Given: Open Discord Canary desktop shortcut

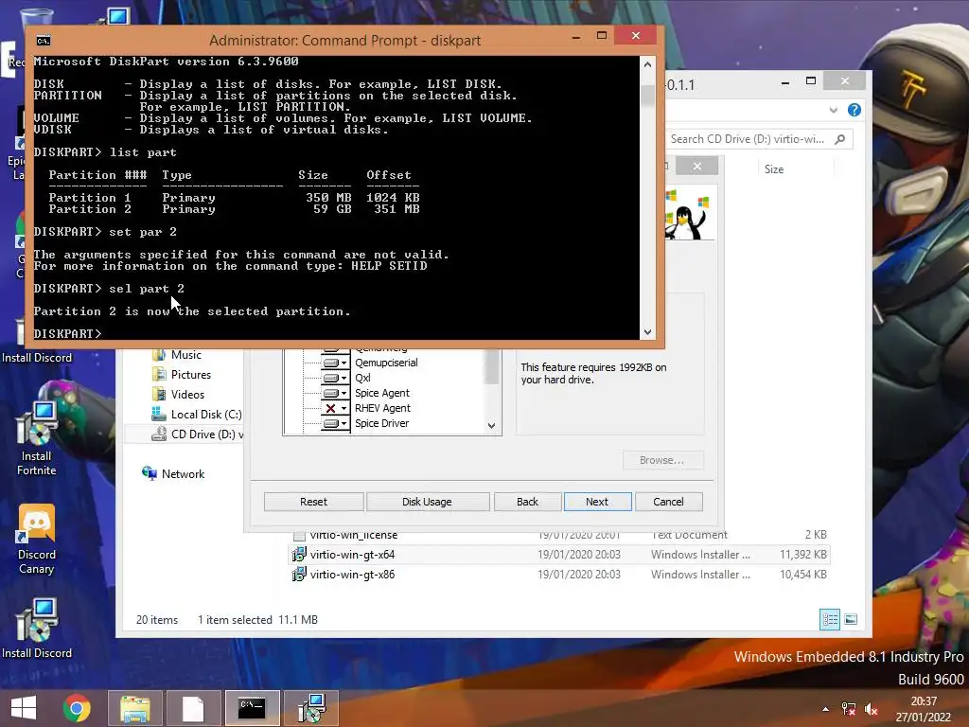Looking at the screenshot, I should point(37,539).
